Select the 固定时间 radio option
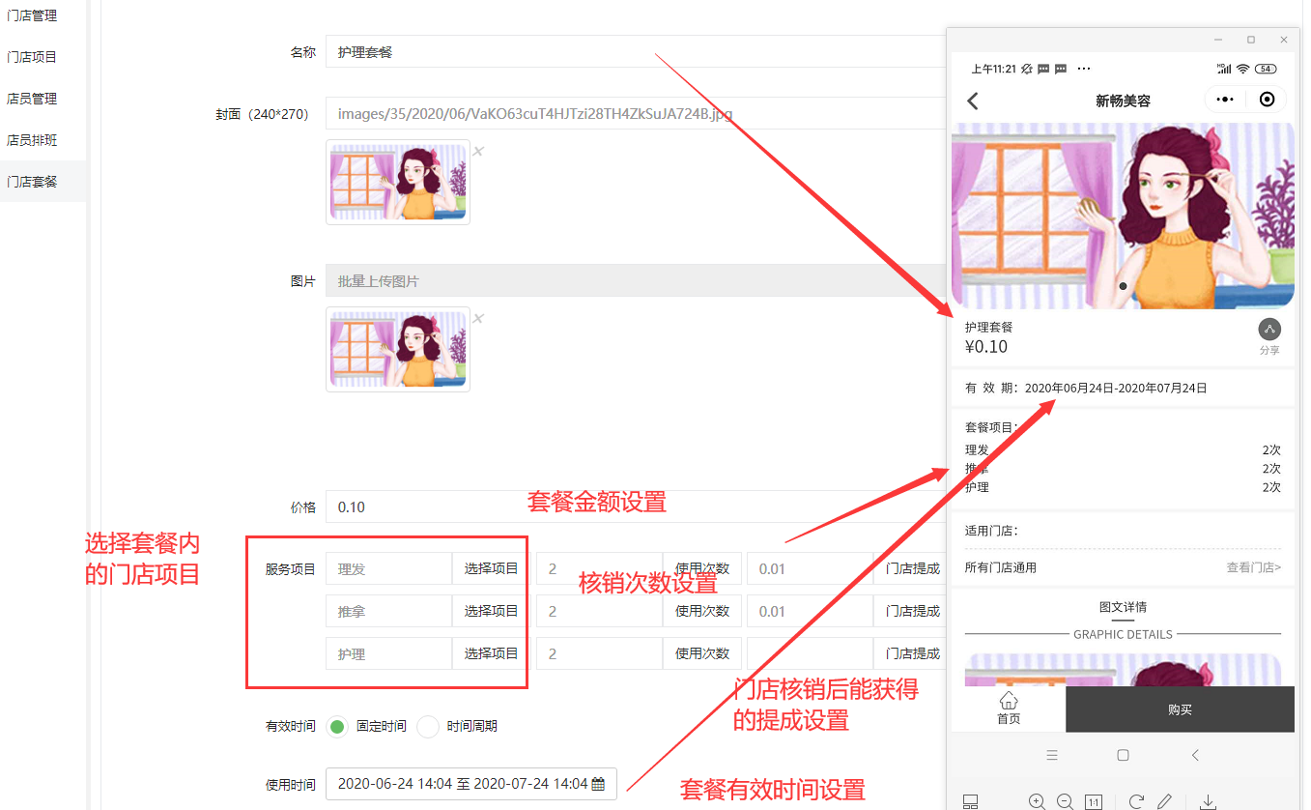This screenshot has width=1311, height=810. [x=336, y=727]
